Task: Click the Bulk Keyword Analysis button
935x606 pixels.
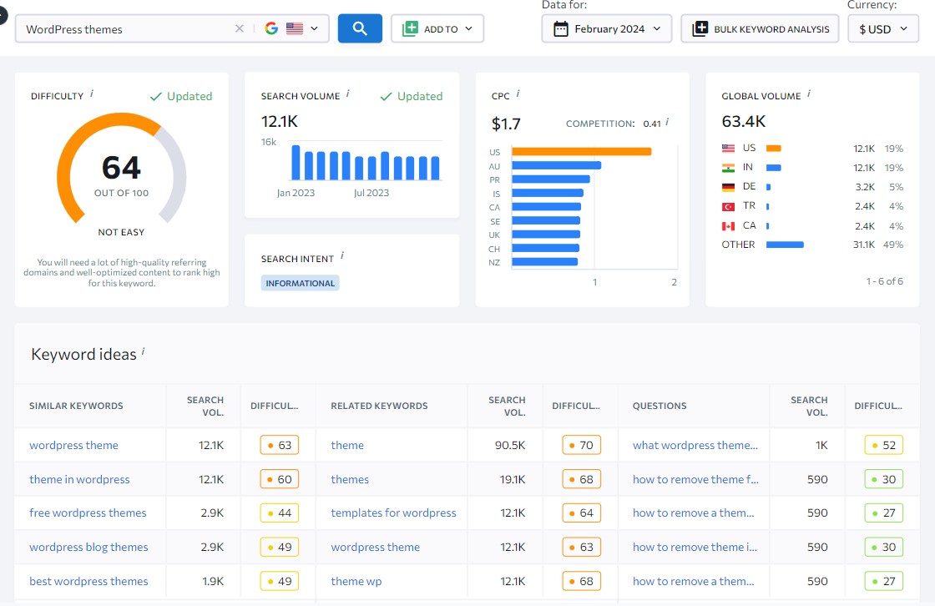Action: (x=760, y=28)
